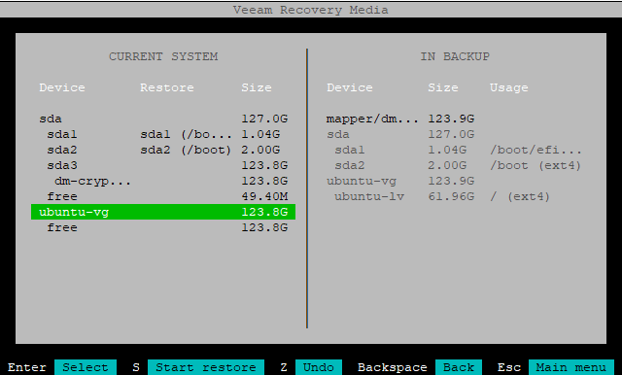The image size is (622, 375).
Task: Click the 123.9G size of mapper/dm...
Action: [451, 119]
